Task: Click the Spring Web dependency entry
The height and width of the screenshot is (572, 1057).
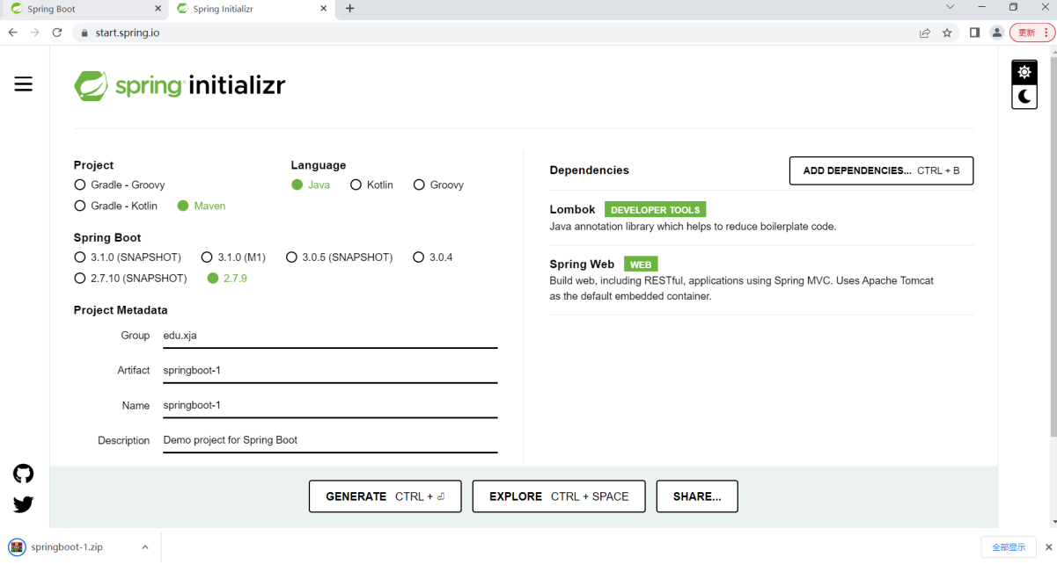Action: click(761, 279)
